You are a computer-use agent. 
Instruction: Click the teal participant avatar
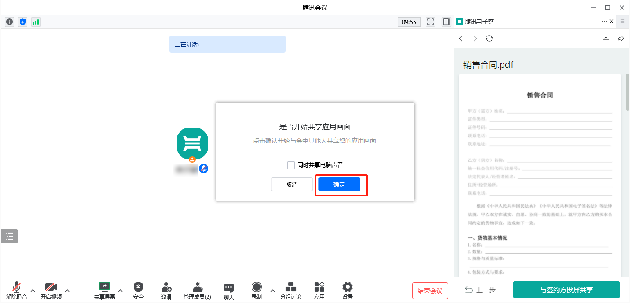(x=192, y=143)
